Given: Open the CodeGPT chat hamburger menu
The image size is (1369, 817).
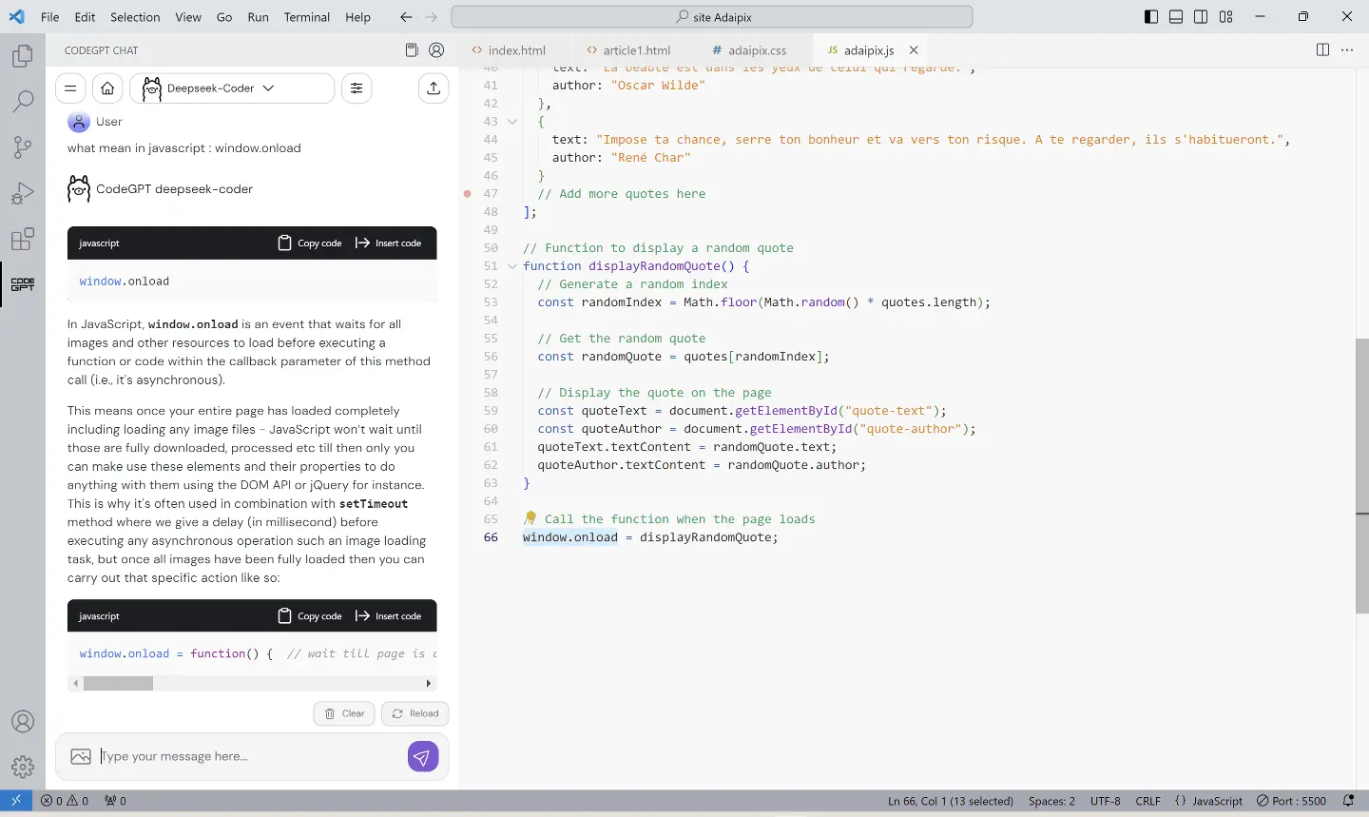Looking at the screenshot, I should pos(70,88).
